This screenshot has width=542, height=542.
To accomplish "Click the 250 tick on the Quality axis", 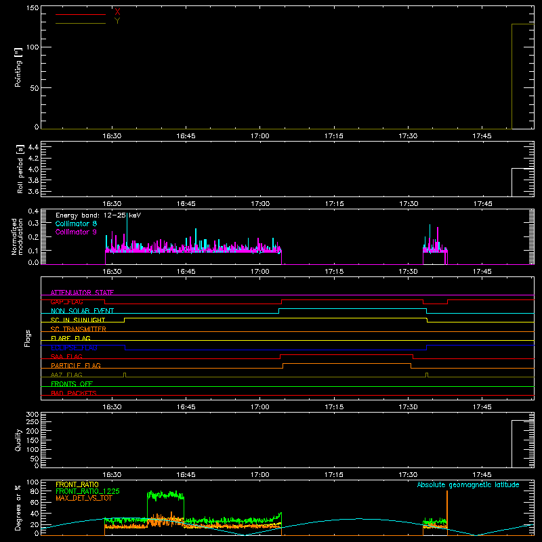I will point(33,422).
